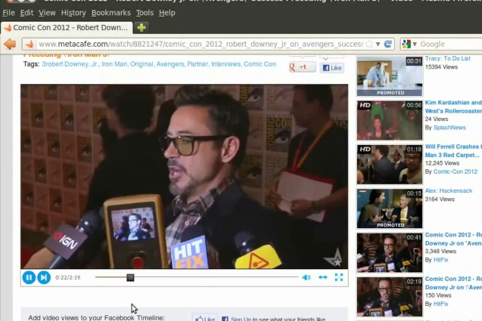Open the Bookmarks menu
Screen dimensions: 482x321
coord(111,13)
